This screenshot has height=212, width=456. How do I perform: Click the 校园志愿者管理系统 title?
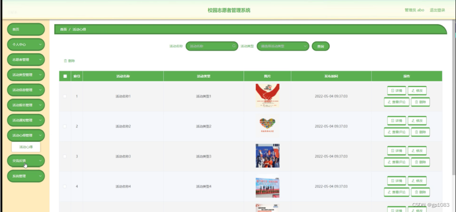point(229,10)
